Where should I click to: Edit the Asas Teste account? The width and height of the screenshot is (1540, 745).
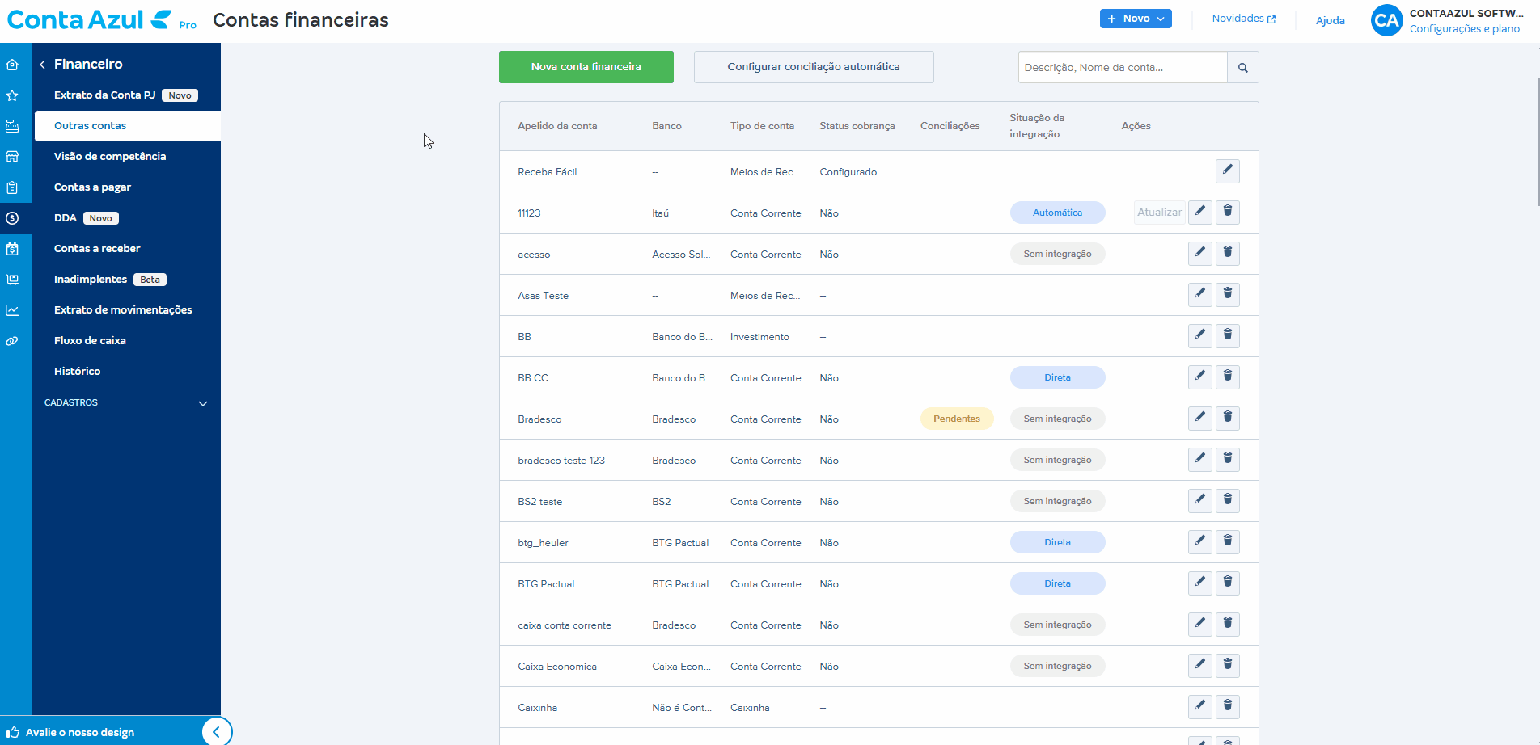[1200, 294]
